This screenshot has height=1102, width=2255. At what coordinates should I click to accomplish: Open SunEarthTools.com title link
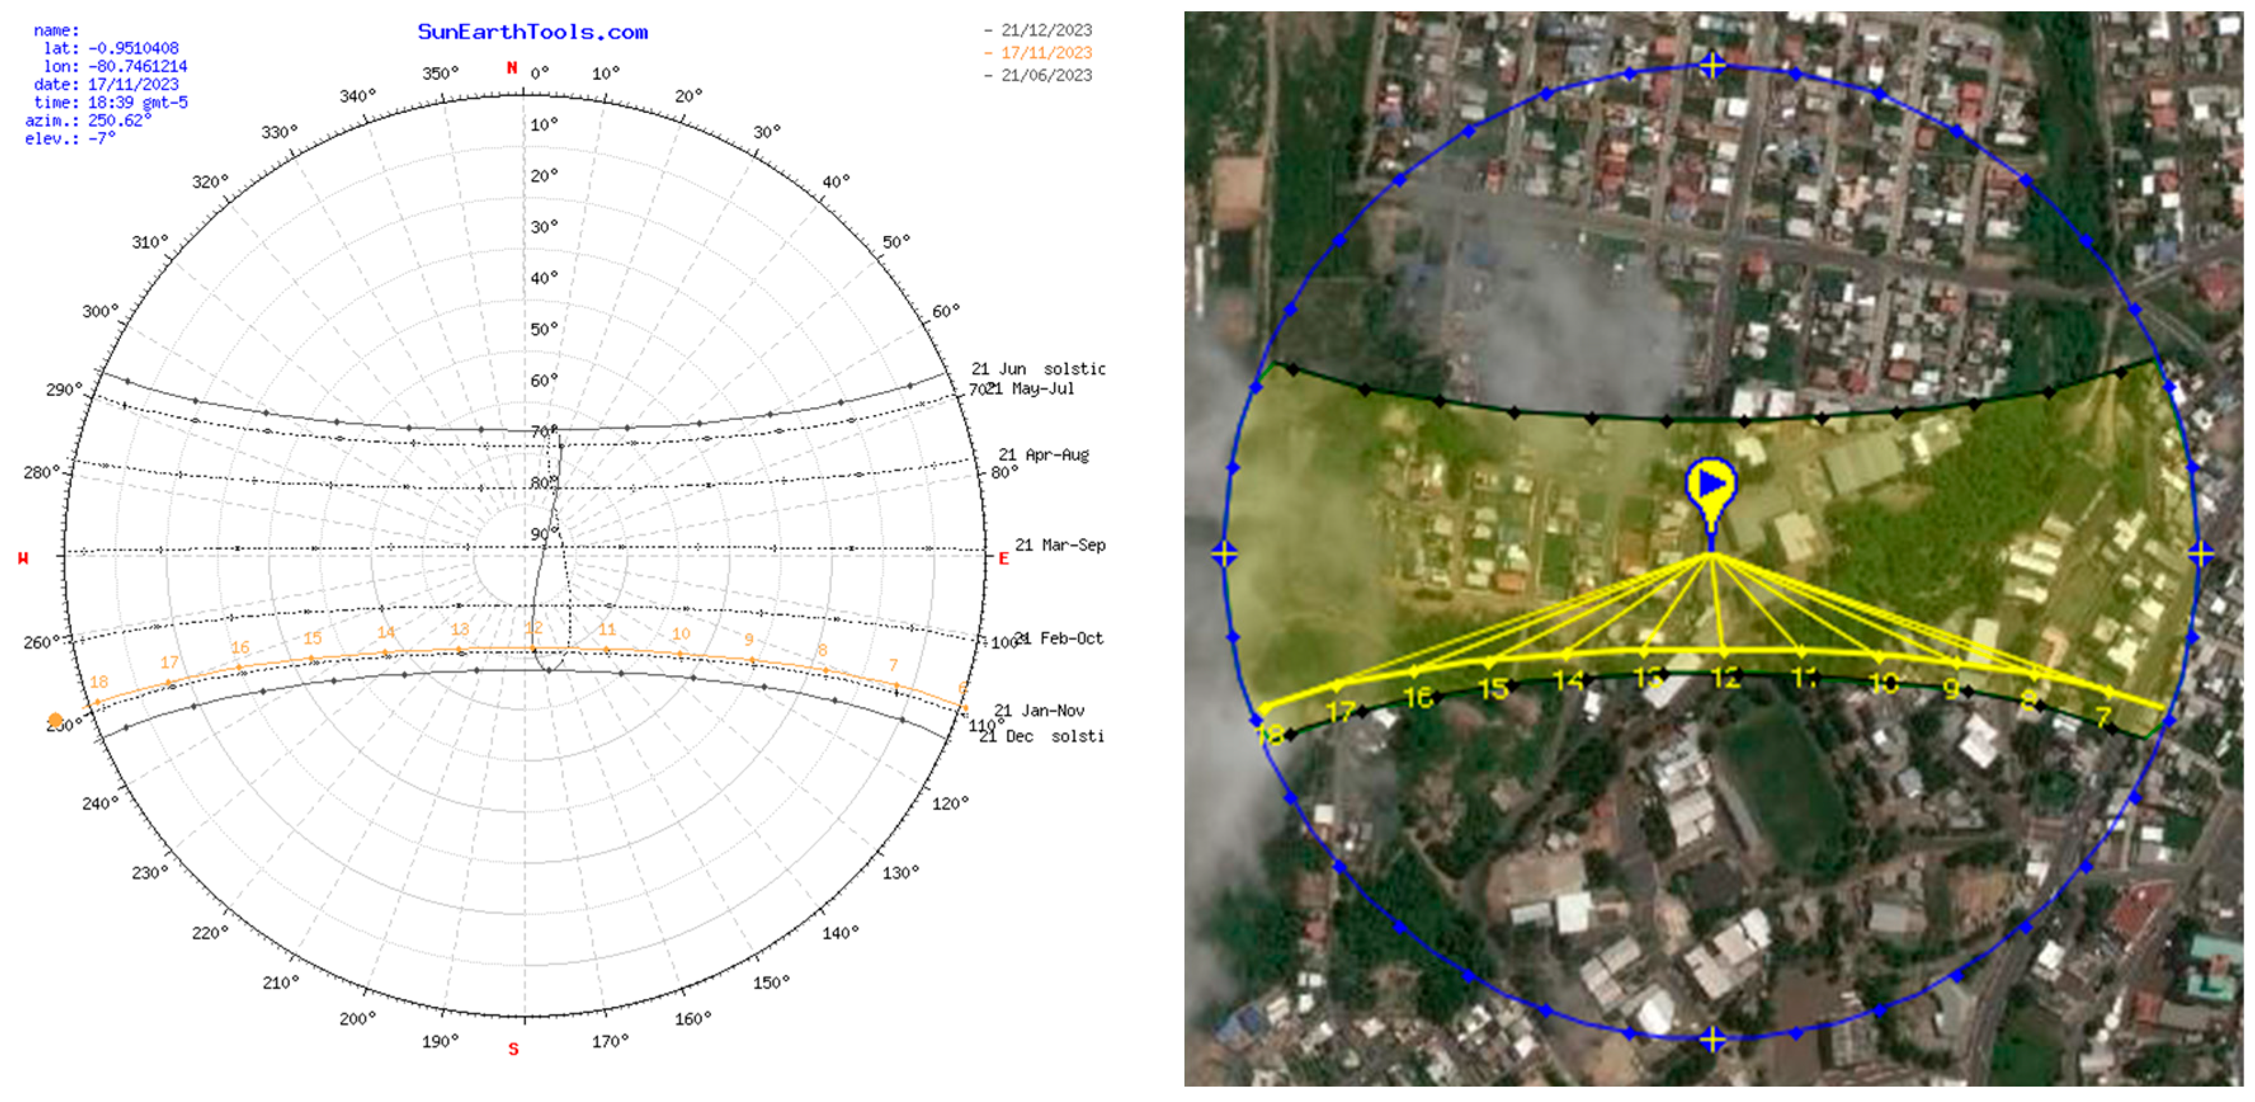click(x=532, y=32)
